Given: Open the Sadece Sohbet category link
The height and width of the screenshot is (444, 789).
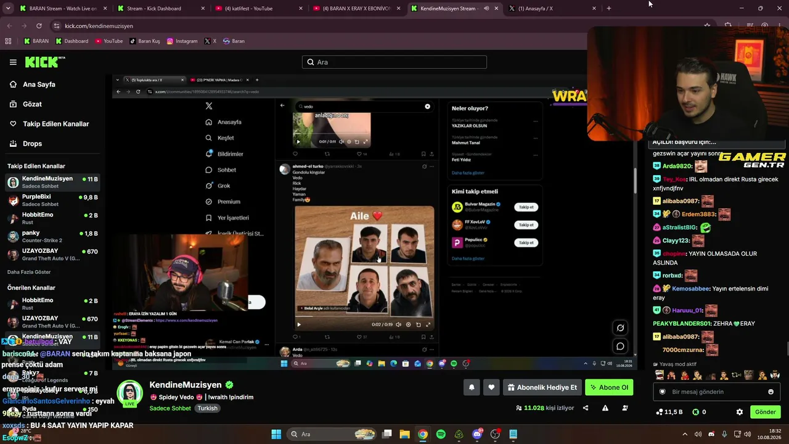Looking at the screenshot, I should 170,408.
